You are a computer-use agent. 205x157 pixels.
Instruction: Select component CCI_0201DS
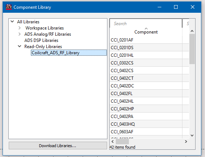[x=146, y=47]
